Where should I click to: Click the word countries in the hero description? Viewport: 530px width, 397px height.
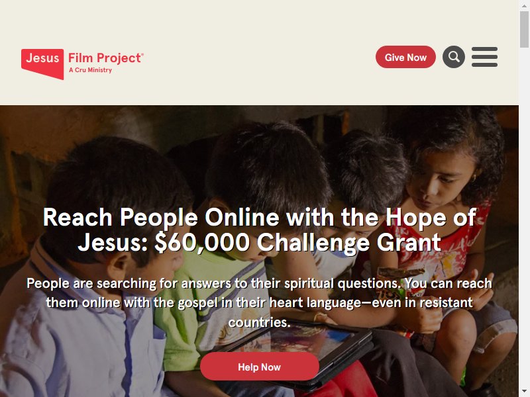click(259, 322)
